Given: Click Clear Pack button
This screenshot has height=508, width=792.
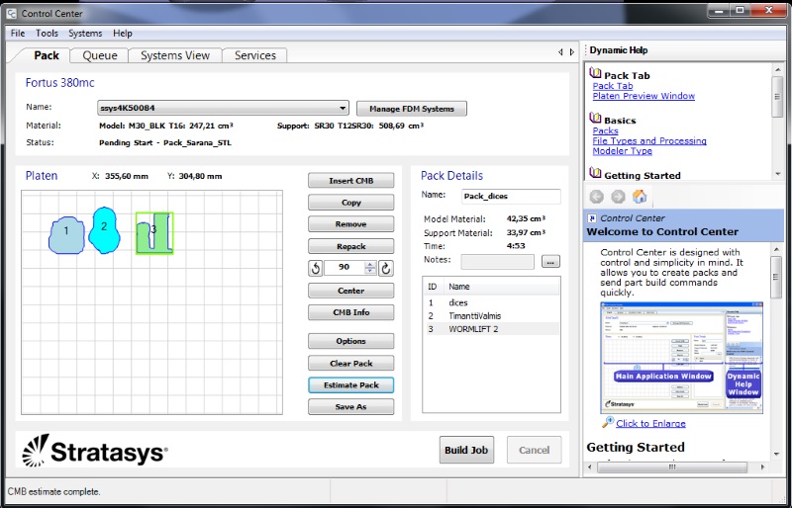Looking at the screenshot, I should point(351,364).
